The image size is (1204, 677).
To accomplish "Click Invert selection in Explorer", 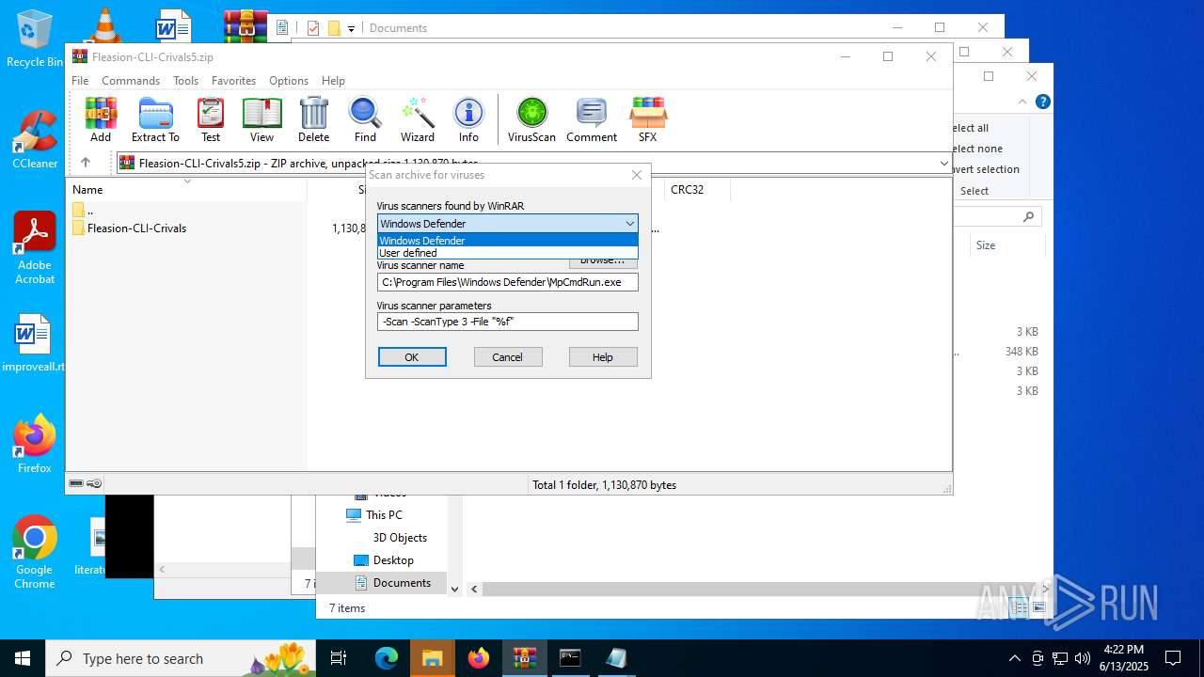I will 986,169.
